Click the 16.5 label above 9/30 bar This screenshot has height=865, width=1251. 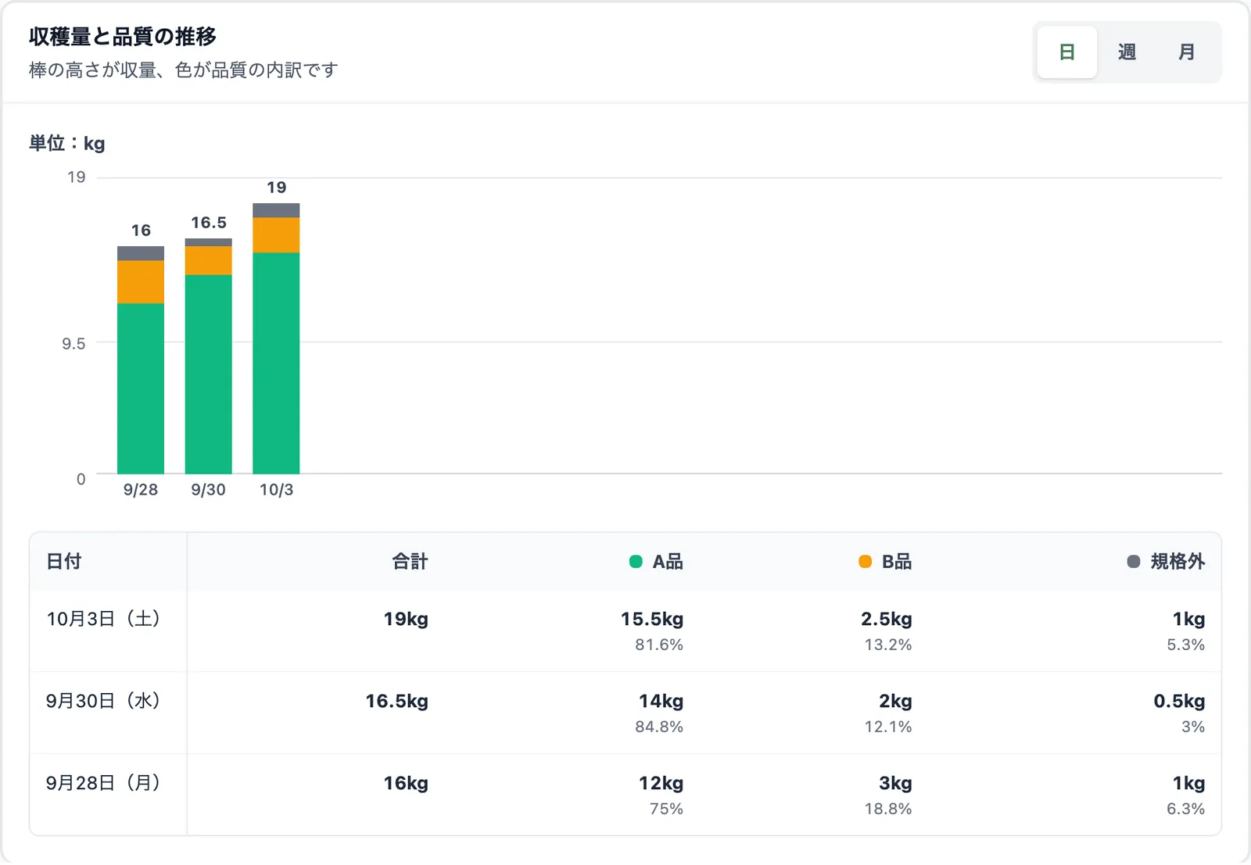click(209, 223)
